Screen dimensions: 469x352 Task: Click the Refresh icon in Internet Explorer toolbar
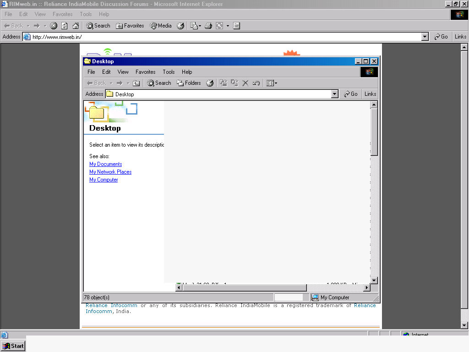pos(64,26)
